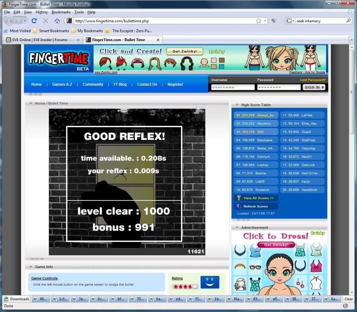This screenshot has height=312, width=357.
Task: Open the address bar history dropdown arrow
Action: tap(265, 21)
